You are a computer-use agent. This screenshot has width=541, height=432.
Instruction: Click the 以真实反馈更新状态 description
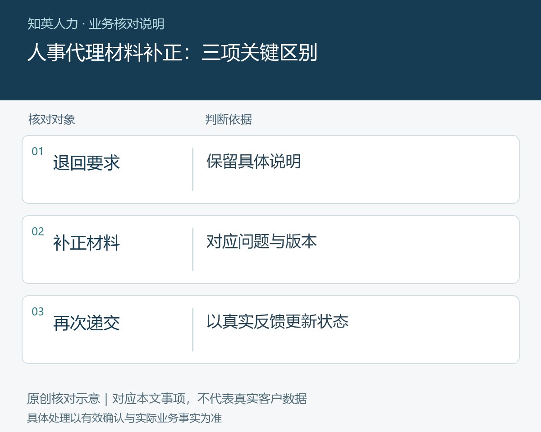pos(277,321)
